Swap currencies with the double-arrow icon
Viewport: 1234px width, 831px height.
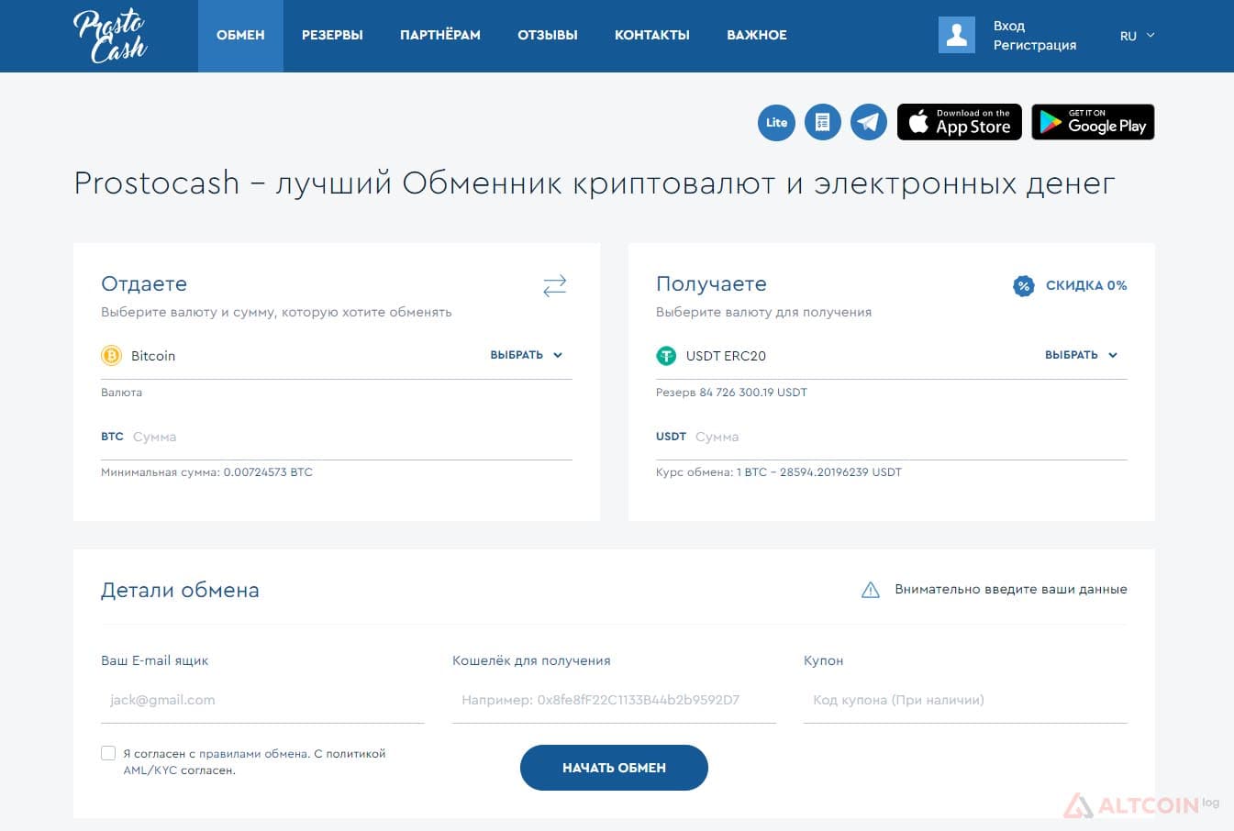pyautogui.click(x=555, y=286)
